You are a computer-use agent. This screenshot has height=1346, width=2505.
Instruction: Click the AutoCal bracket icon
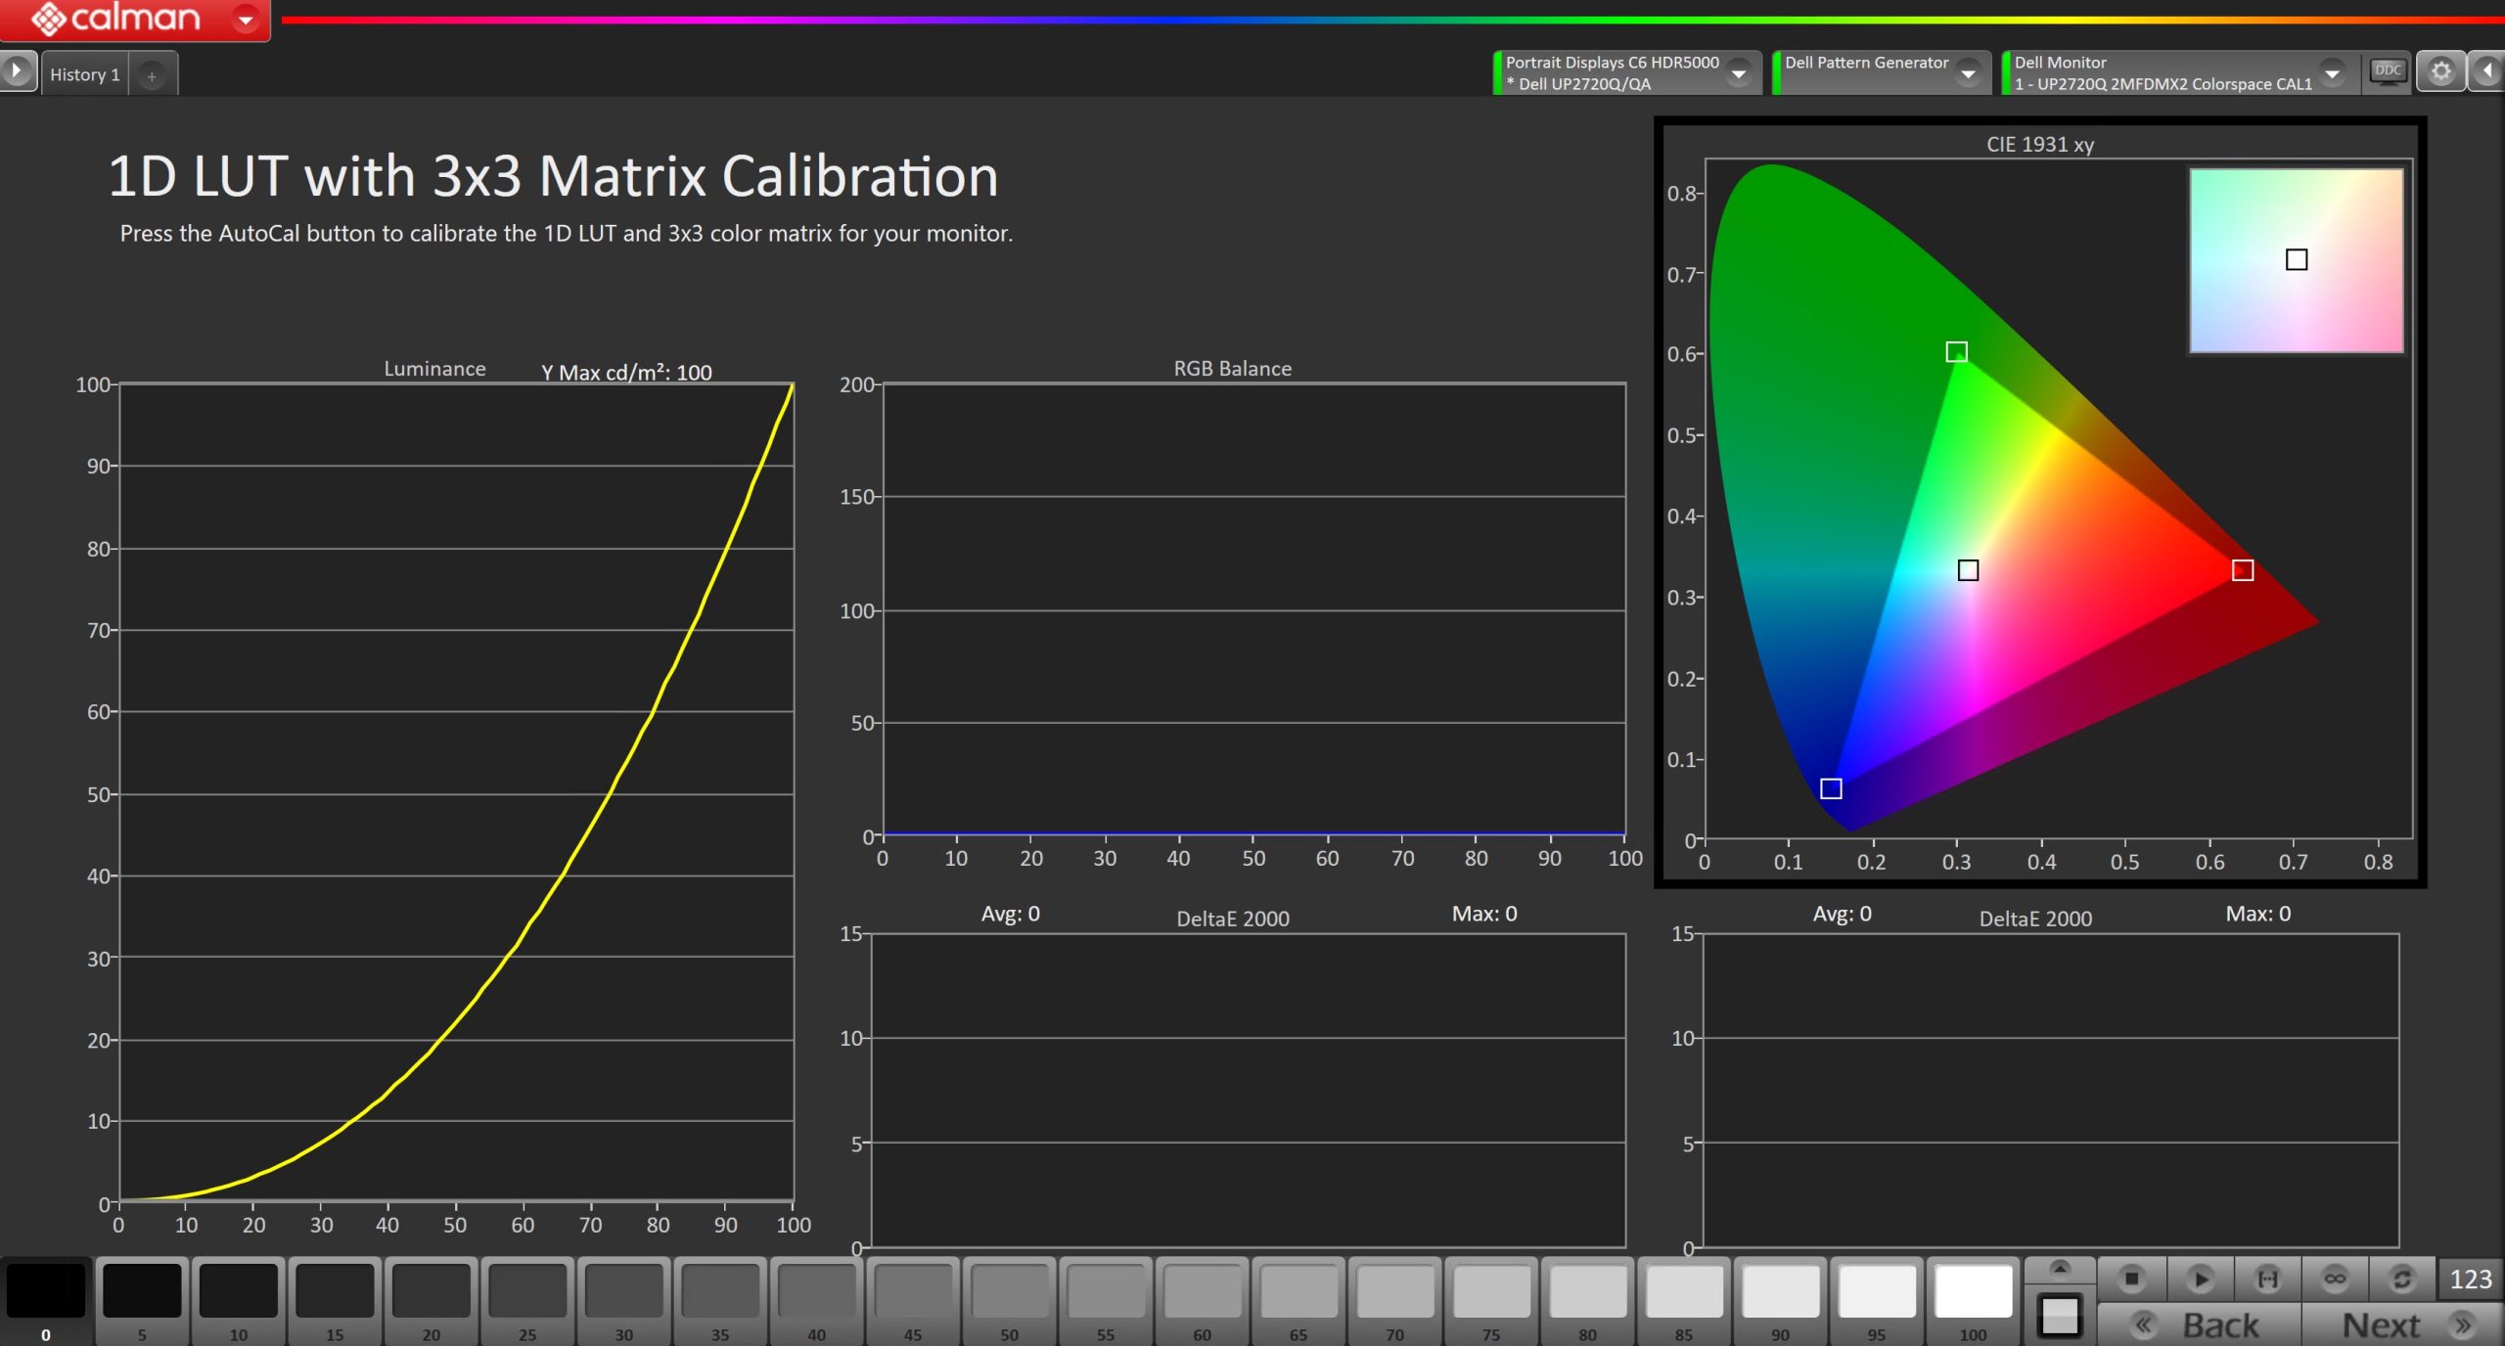point(2267,1279)
